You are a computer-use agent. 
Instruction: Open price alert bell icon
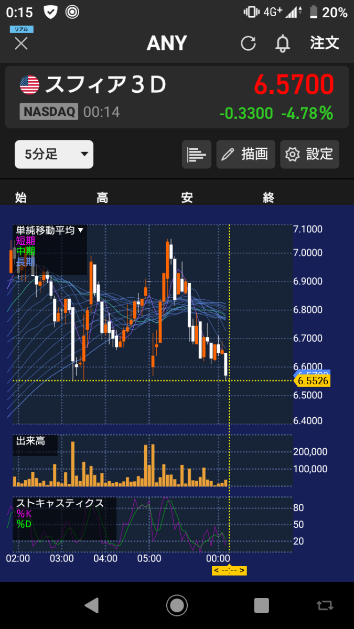tap(283, 44)
